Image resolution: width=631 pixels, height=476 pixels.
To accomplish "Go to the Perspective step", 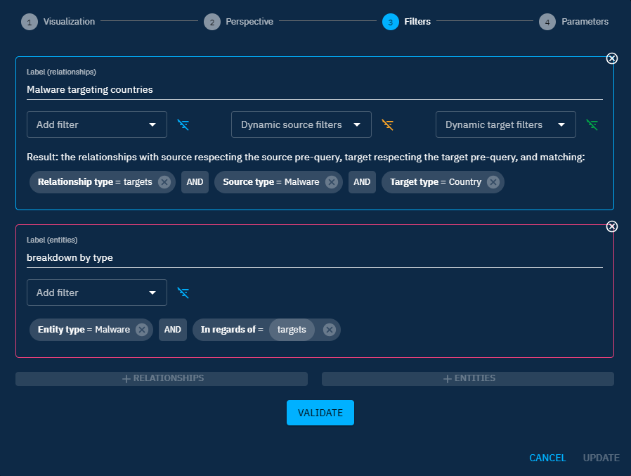I will point(239,22).
